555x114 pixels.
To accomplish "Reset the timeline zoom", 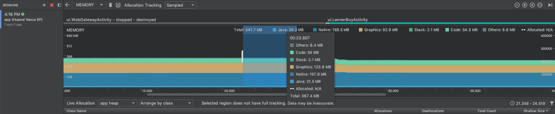I will (532, 5).
